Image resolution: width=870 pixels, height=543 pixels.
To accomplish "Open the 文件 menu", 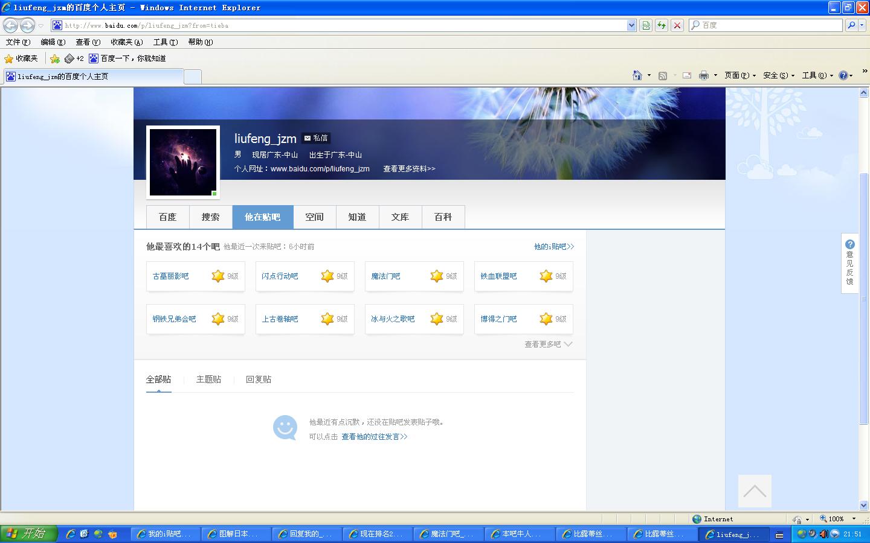I will [x=18, y=42].
